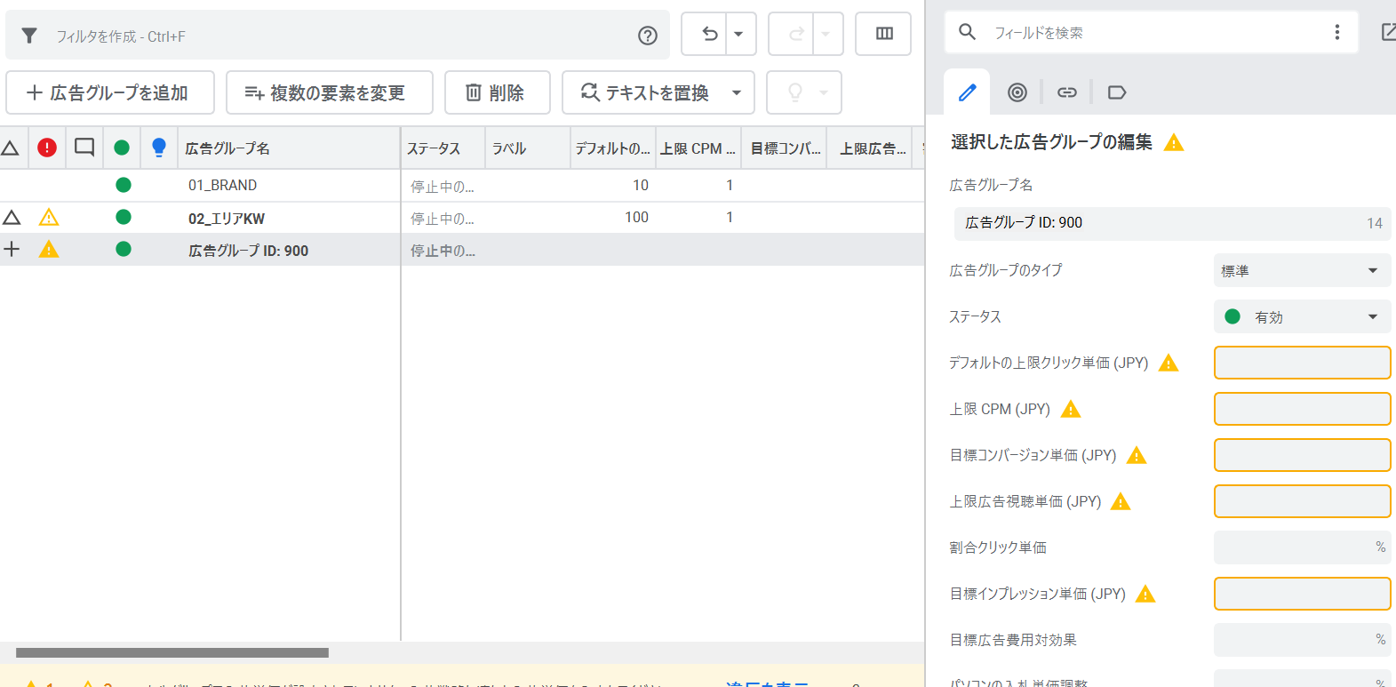Select the 広告グループ ID: 900 row
Image resolution: width=1396 pixels, height=687 pixels.
point(462,250)
